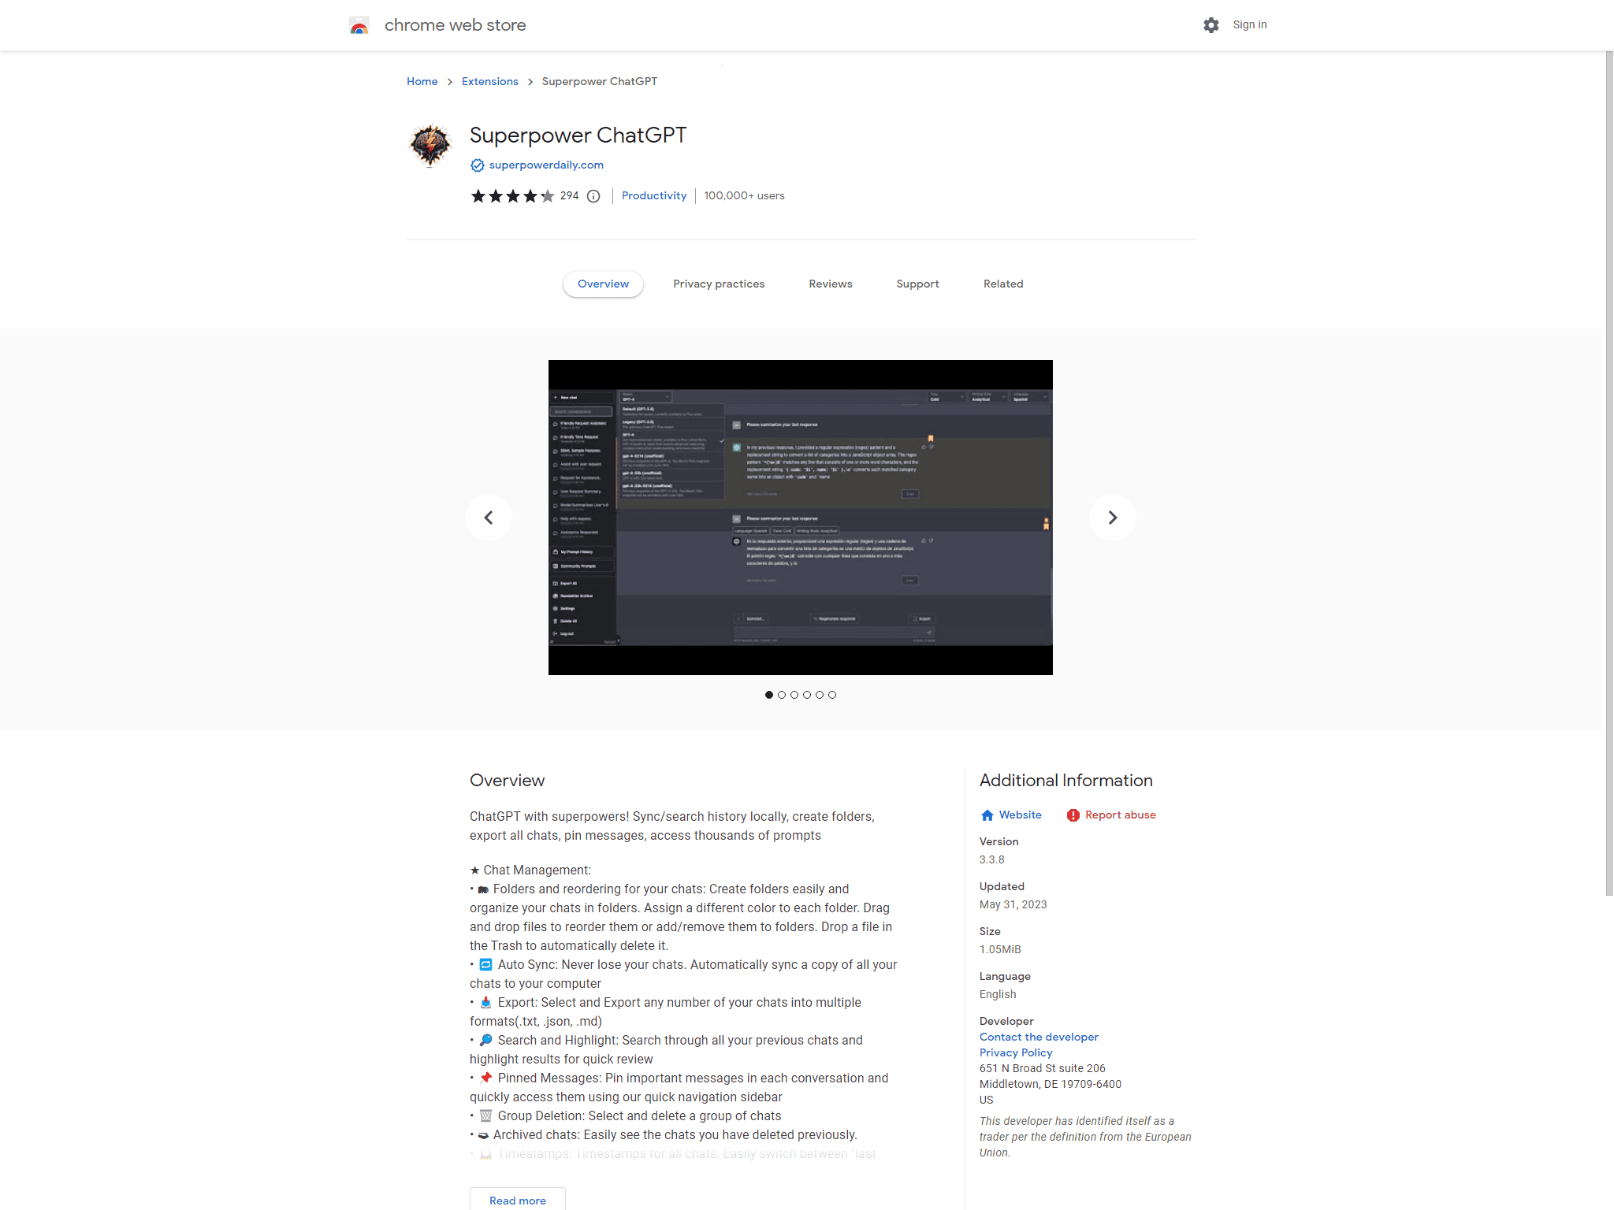
Task: Click the 294 ratings count
Action: [570, 196]
